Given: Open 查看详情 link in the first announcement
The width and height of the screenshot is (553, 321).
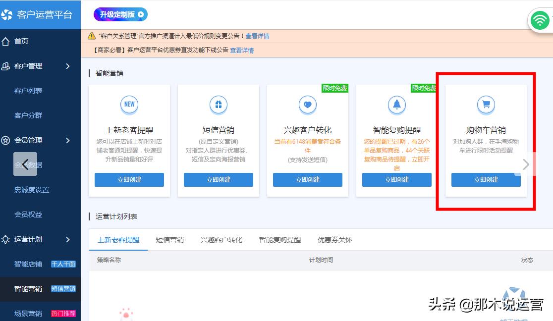Looking at the screenshot, I should [258, 36].
